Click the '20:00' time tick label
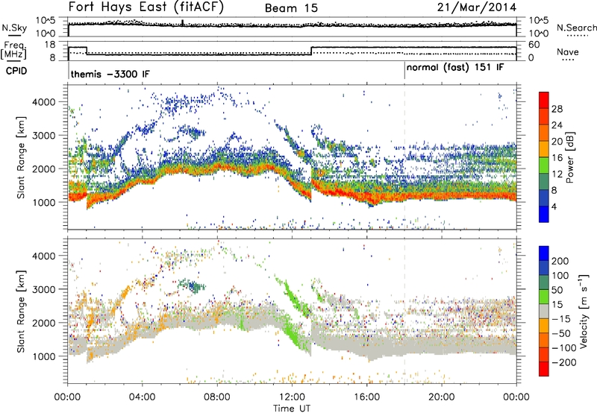The image size is (597, 413). tap(442, 397)
